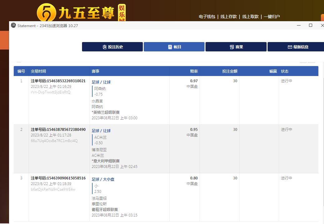Click the browser icon in the title bar
The image size is (324, 224).
pos(13,25)
